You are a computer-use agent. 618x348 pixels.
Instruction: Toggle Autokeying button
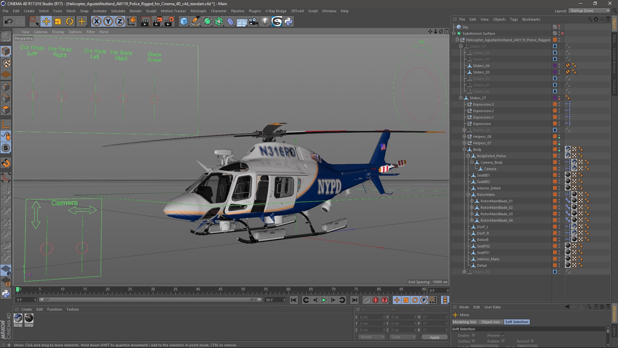click(376, 300)
